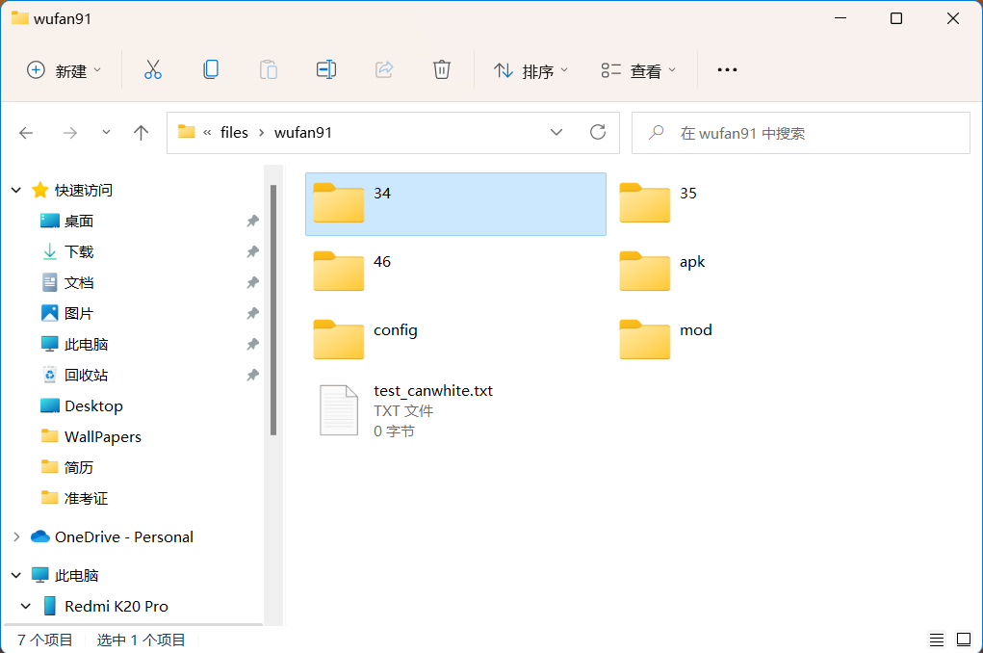Image resolution: width=983 pixels, height=653 pixels.
Task: Click the Copy icon in toolbar
Action: [210, 69]
